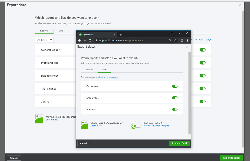Open the All dates dropdown
The height and width of the screenshot is (161, 250).
tap(44, 40)
